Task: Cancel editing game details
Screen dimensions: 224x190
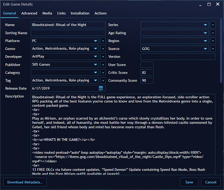Action: pyautogui.click(x=211, y=182)
